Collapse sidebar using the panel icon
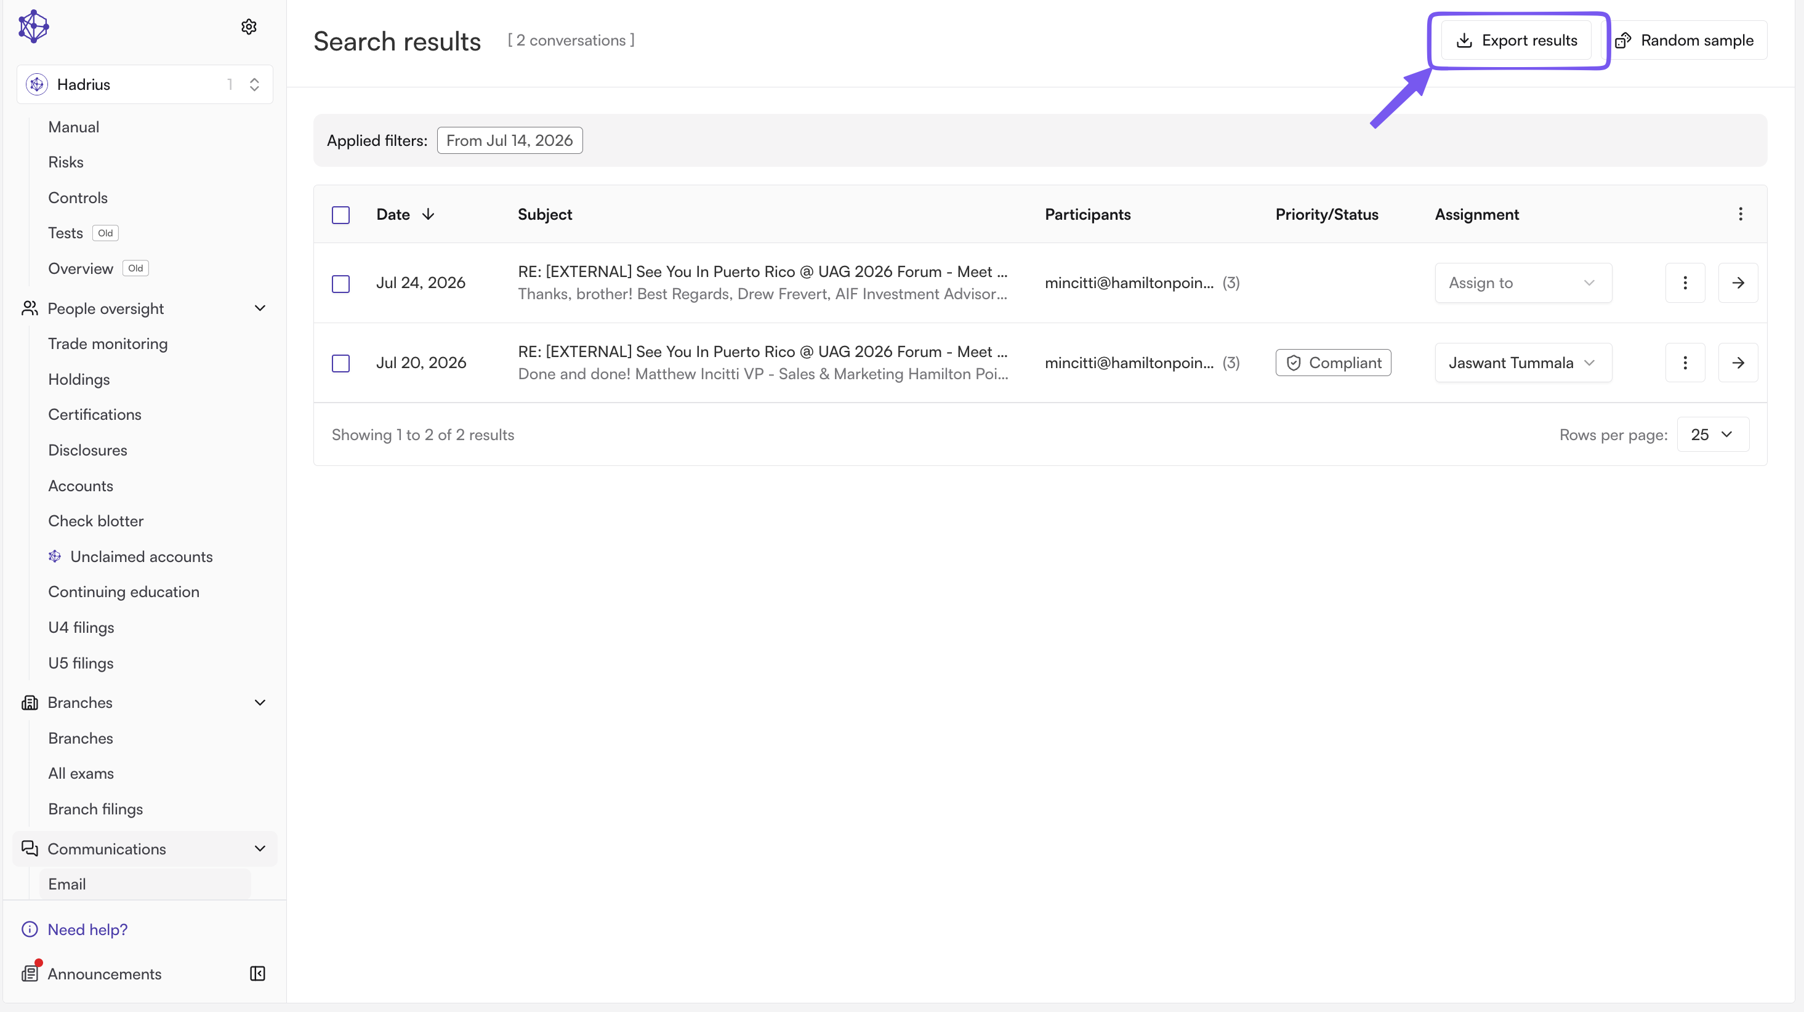Screen dimensions: 1804x1012 click(257, 973)
